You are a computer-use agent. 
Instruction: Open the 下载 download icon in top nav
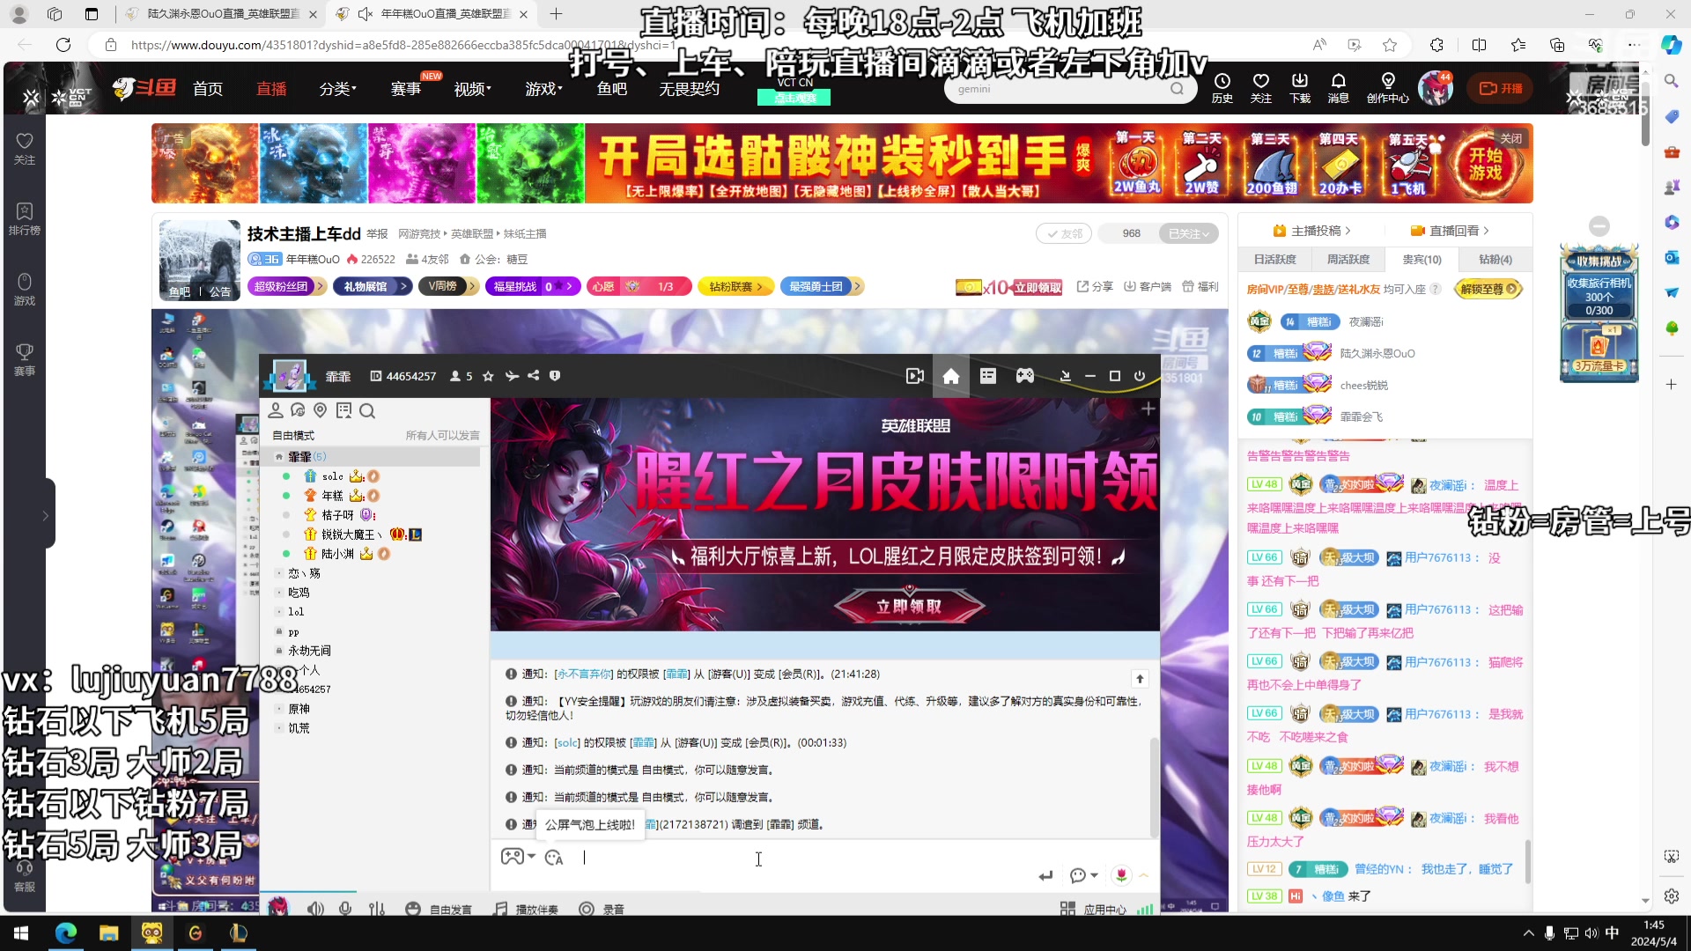1299,88
